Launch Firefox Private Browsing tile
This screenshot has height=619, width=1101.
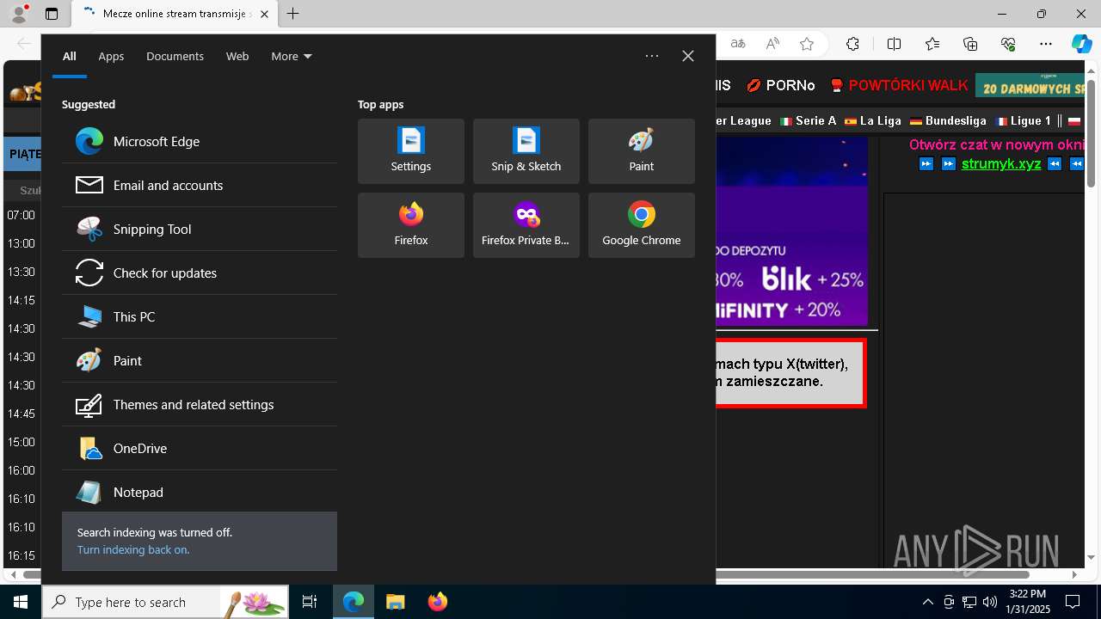[526, 225]
